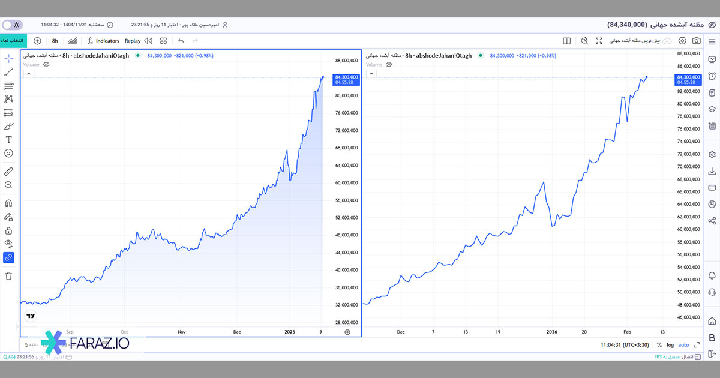
Task: Enter fullscreen mode from top toolbar
Action: tap(599, 41)
